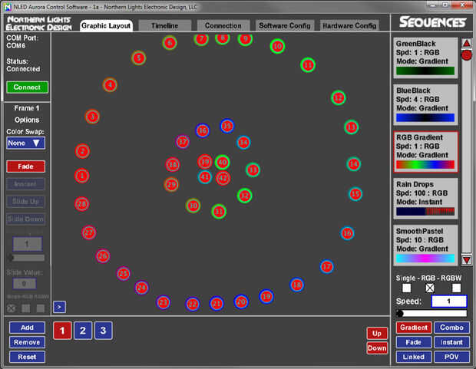Select the BlueBlack sequence
The image size is (476, 369).
[425, 104]
